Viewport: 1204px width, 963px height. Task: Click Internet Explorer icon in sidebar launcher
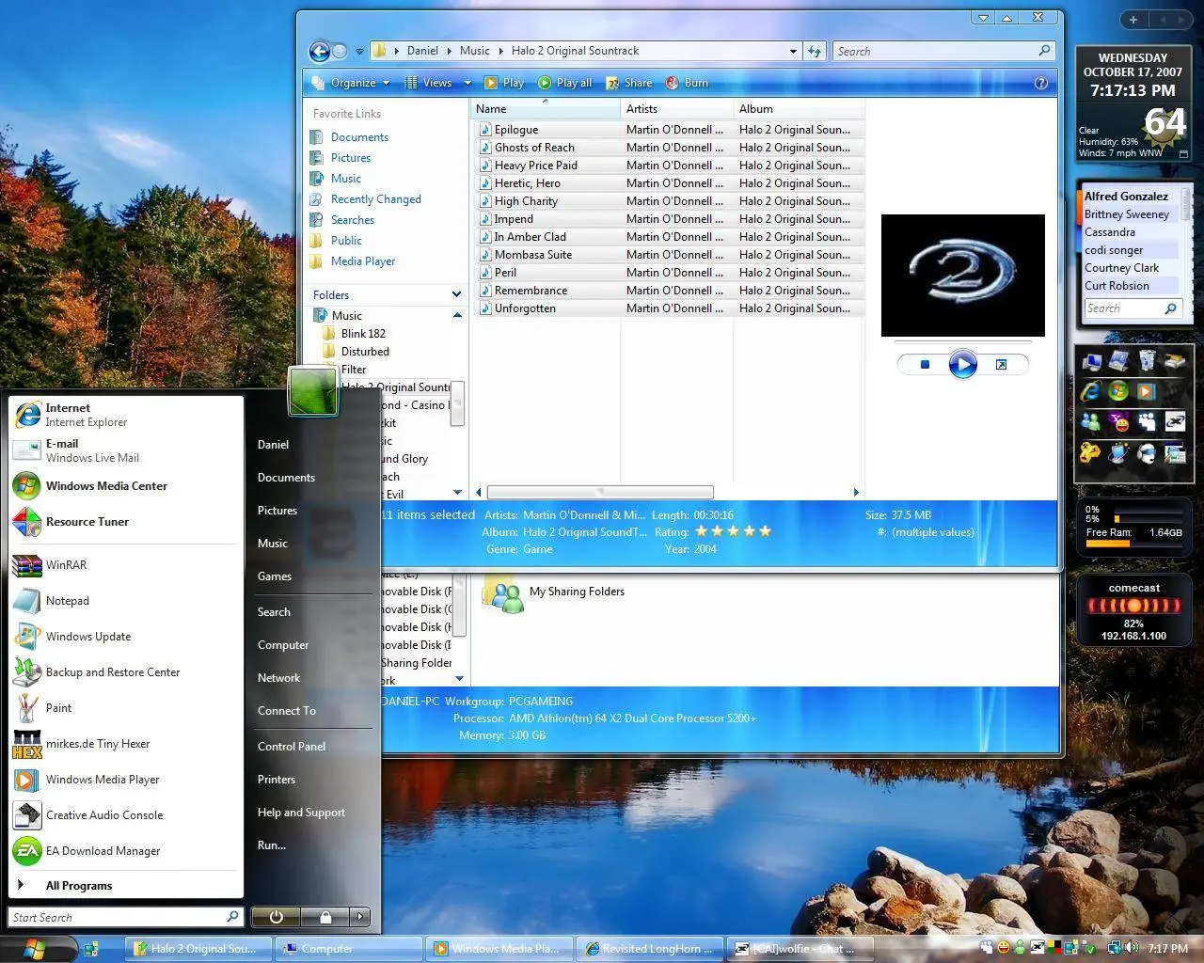(1091, 391)
